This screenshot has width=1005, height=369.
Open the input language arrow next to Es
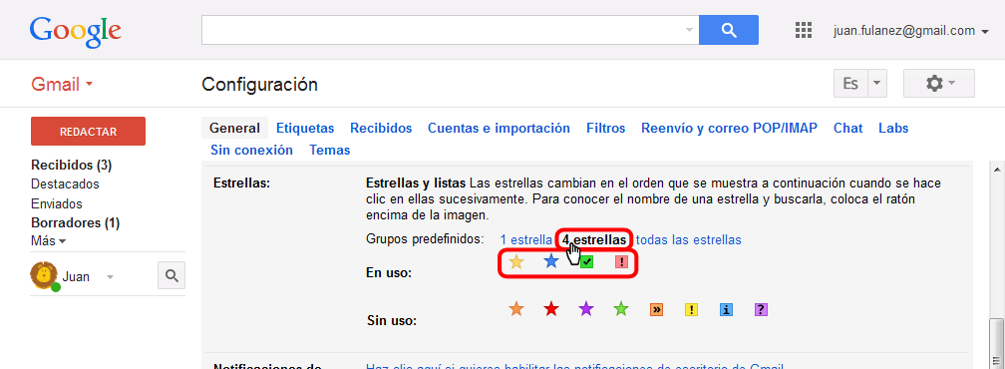876,84
